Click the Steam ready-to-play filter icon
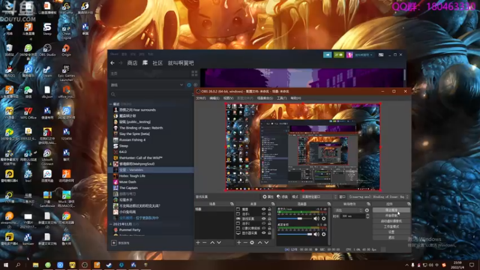480x270 pixels. click(x=196, y=85)
